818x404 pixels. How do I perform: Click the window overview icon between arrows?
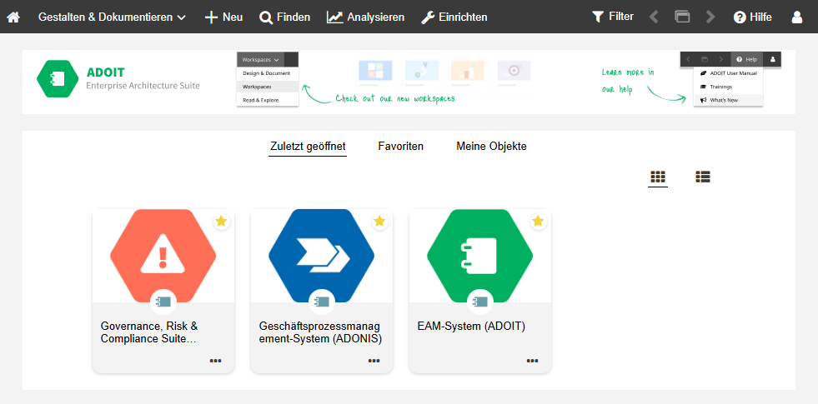[x=682, y=17]
